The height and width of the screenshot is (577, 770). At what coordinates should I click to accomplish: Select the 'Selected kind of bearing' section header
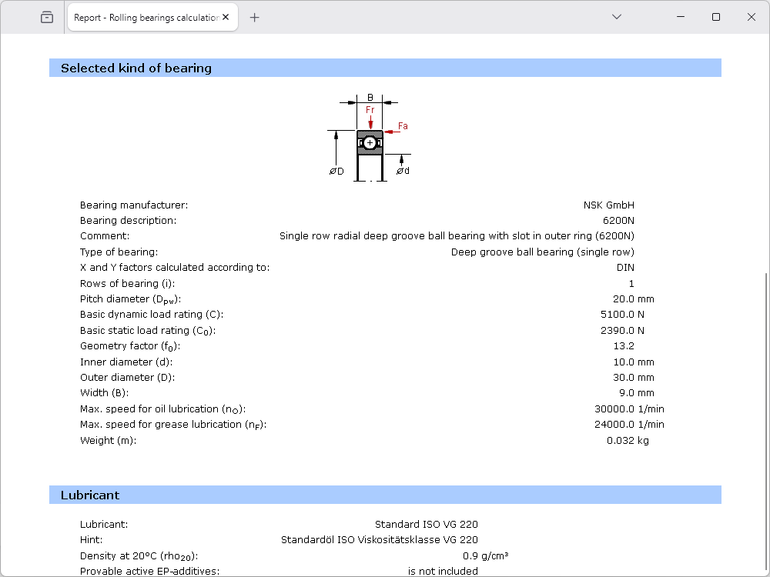[x=136, y=68]
